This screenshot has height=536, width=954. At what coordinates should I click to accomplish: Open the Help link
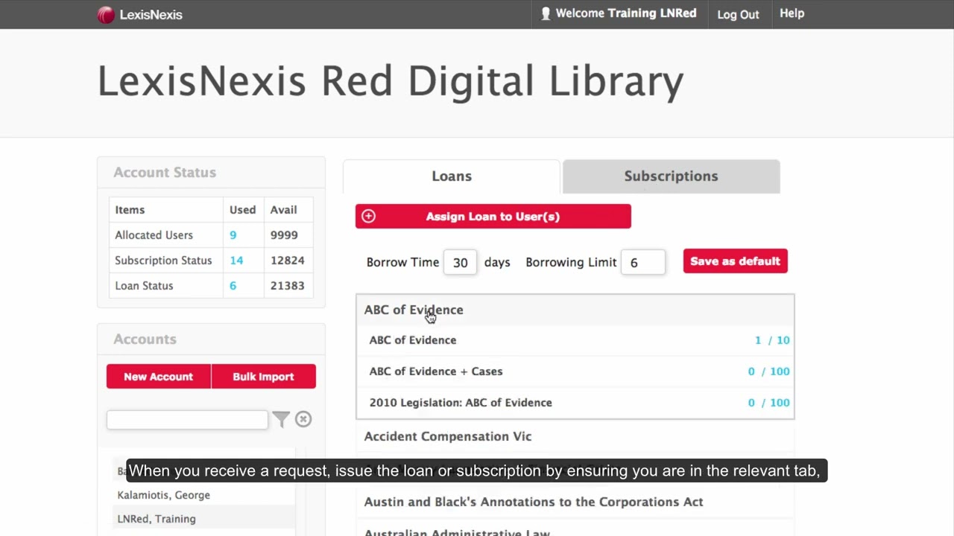792,13
